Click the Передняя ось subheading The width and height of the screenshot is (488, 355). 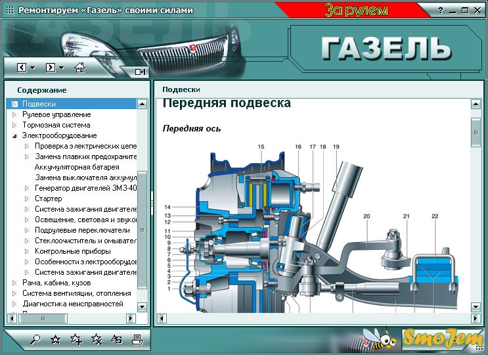pyautogui.click(x=192, y=129)
